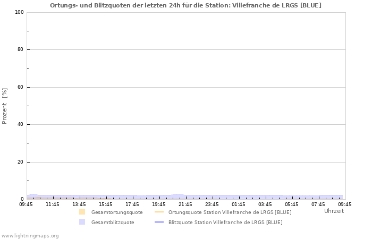Select the 11:45 time tick
Screen dimensions: 372x239
tap(53, 204)
